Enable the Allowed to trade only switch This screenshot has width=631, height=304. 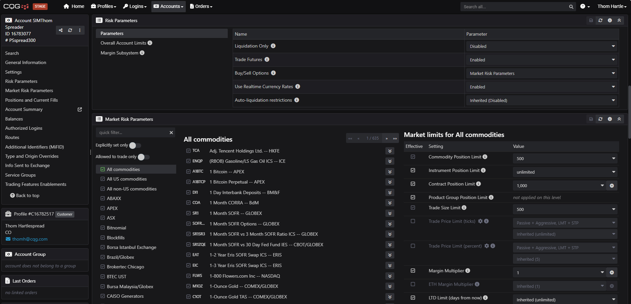[144, 157]
